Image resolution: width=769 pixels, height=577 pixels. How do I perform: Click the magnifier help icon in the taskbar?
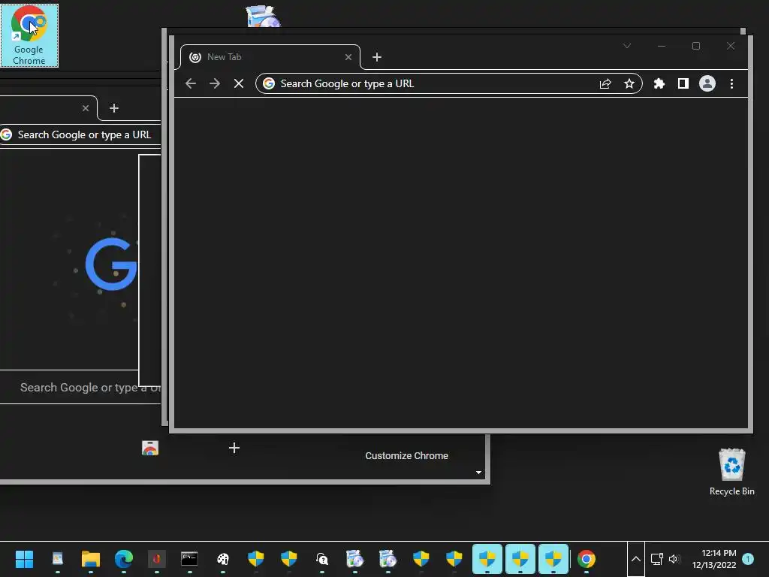tap(321, 559)
